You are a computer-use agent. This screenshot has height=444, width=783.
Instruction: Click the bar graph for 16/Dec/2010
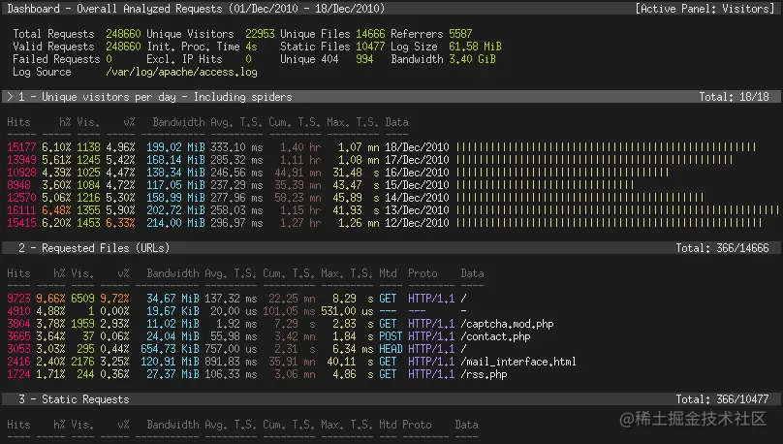[562, 173]
